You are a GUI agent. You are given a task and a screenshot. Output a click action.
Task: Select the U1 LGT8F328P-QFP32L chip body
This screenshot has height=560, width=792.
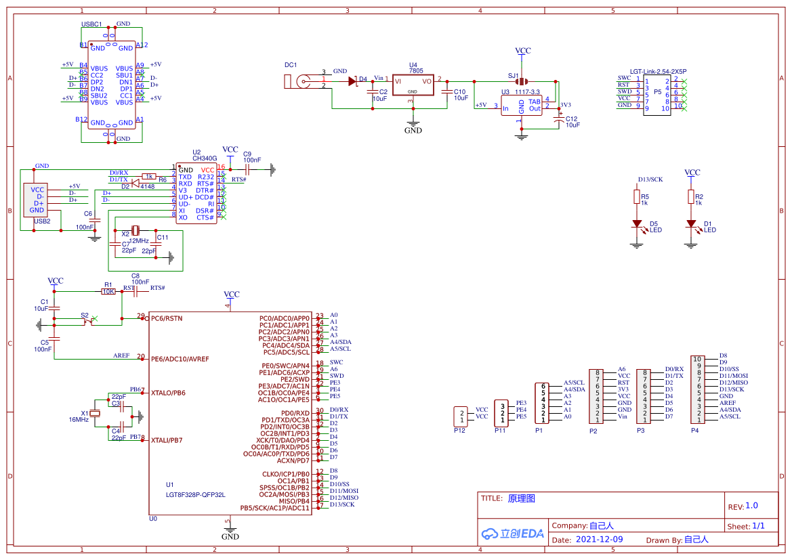tap(230, 414)
